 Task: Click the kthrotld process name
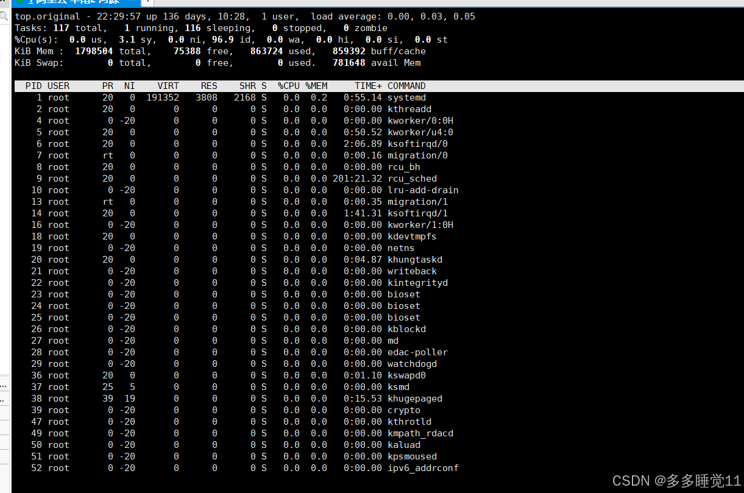[409, 422]
